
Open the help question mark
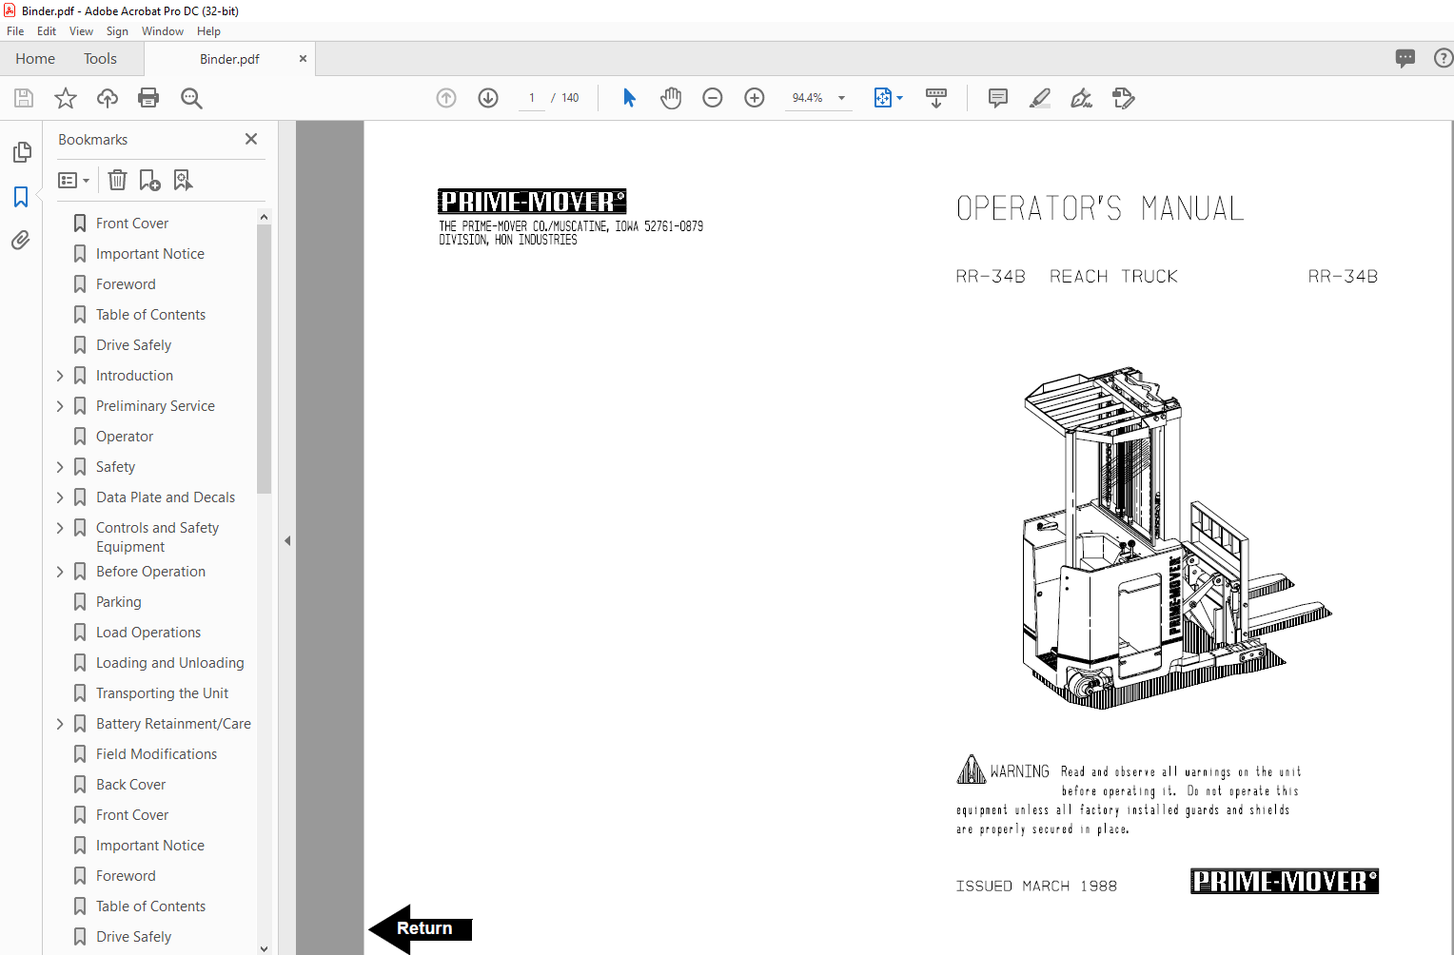pos(1444,59)
